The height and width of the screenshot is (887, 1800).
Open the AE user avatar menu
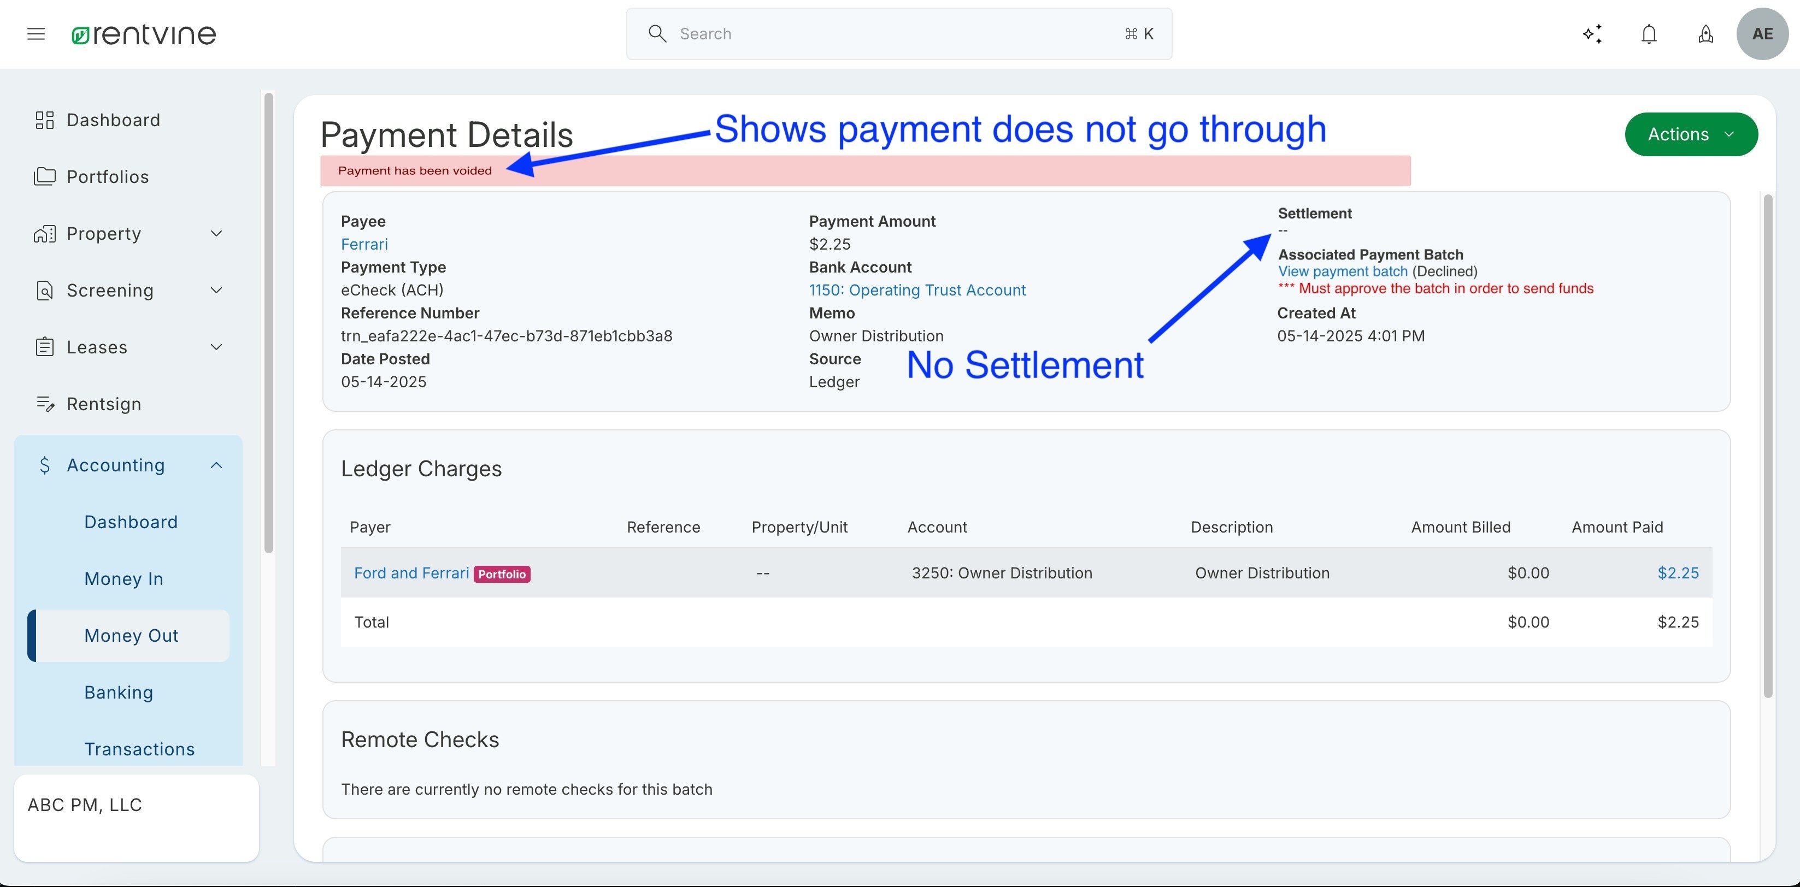[x=1762, y=33]
